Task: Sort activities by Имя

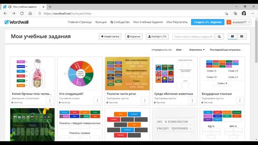Action: pos(179,50)
